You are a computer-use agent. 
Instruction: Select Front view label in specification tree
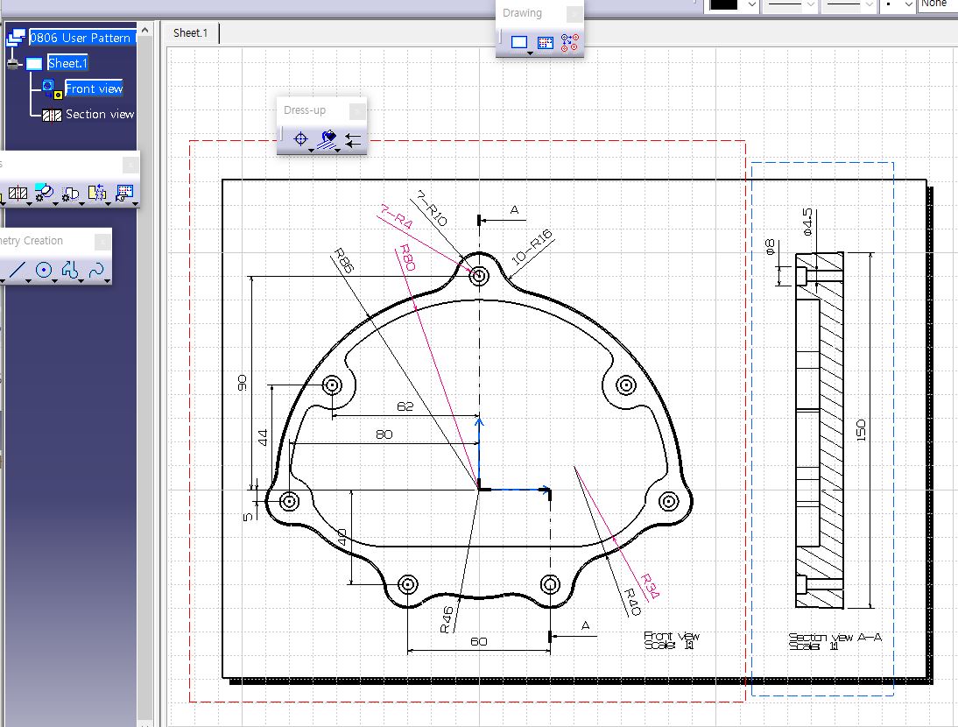tap(94, 88)
